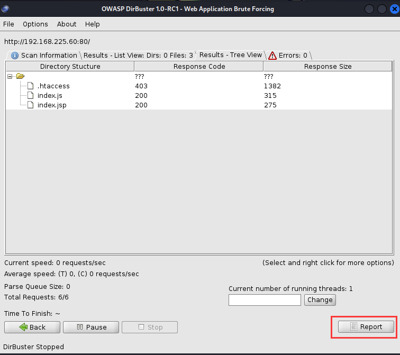The height and width of the screenshot is (355, 400).
Task: Click the file icon beside index.jsp
Action: click(x=30, y=105)
